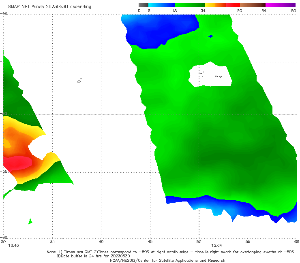Viewport: 300px width, 263px height.
Task: Click the '60' longitude axis label
Action: [x=297, y=242]
